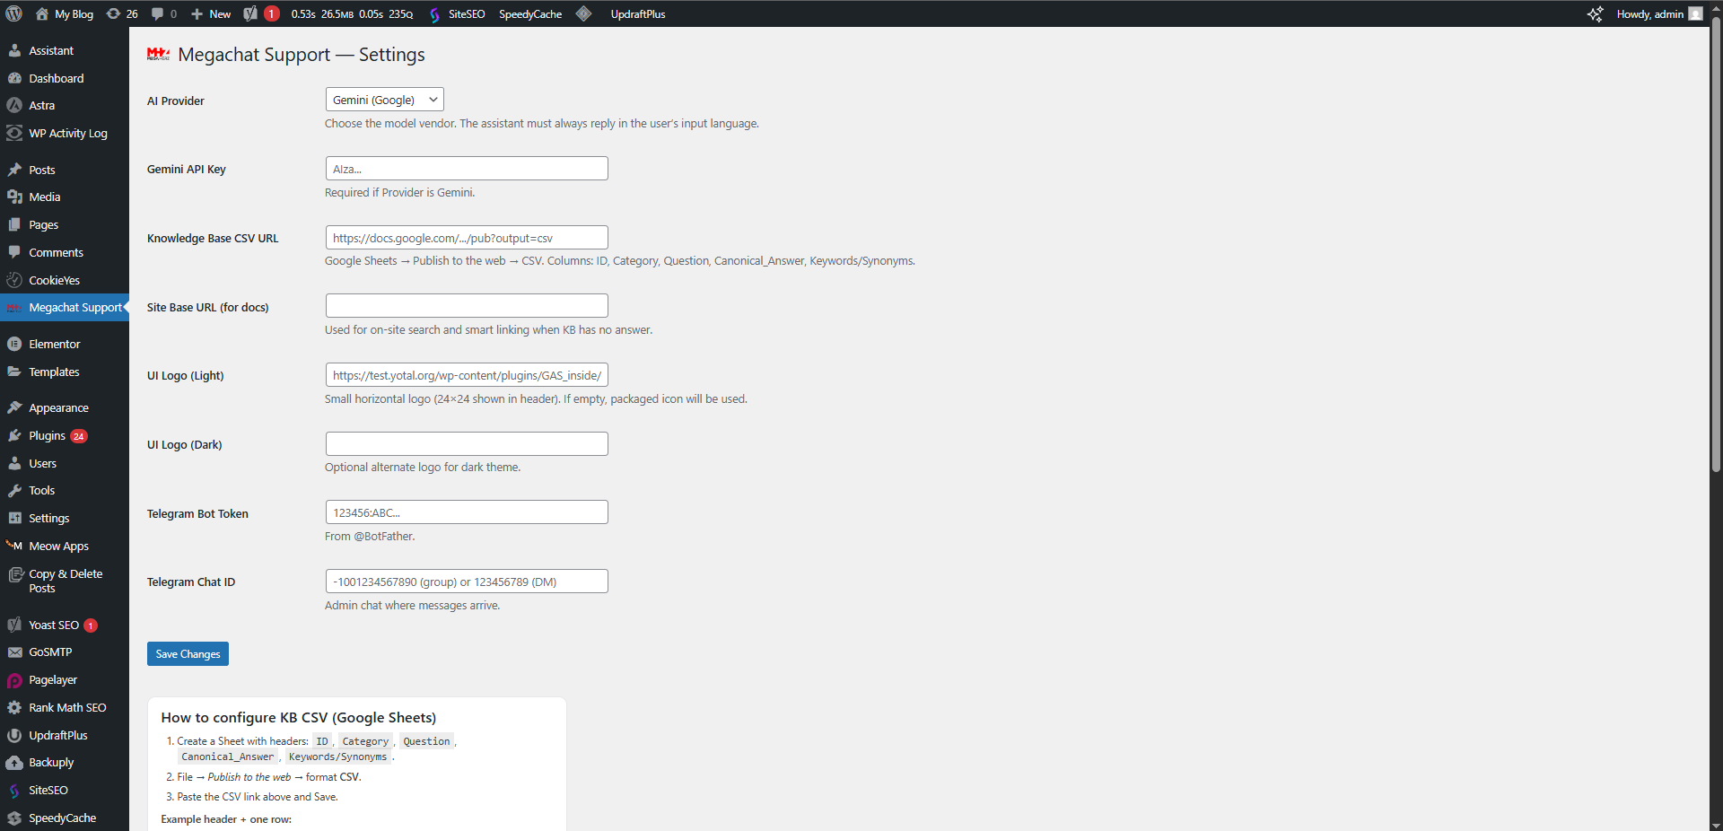
Task: Open Plugins in the sidebar menu
Action: pyautogui.click(x=47, y=435)
